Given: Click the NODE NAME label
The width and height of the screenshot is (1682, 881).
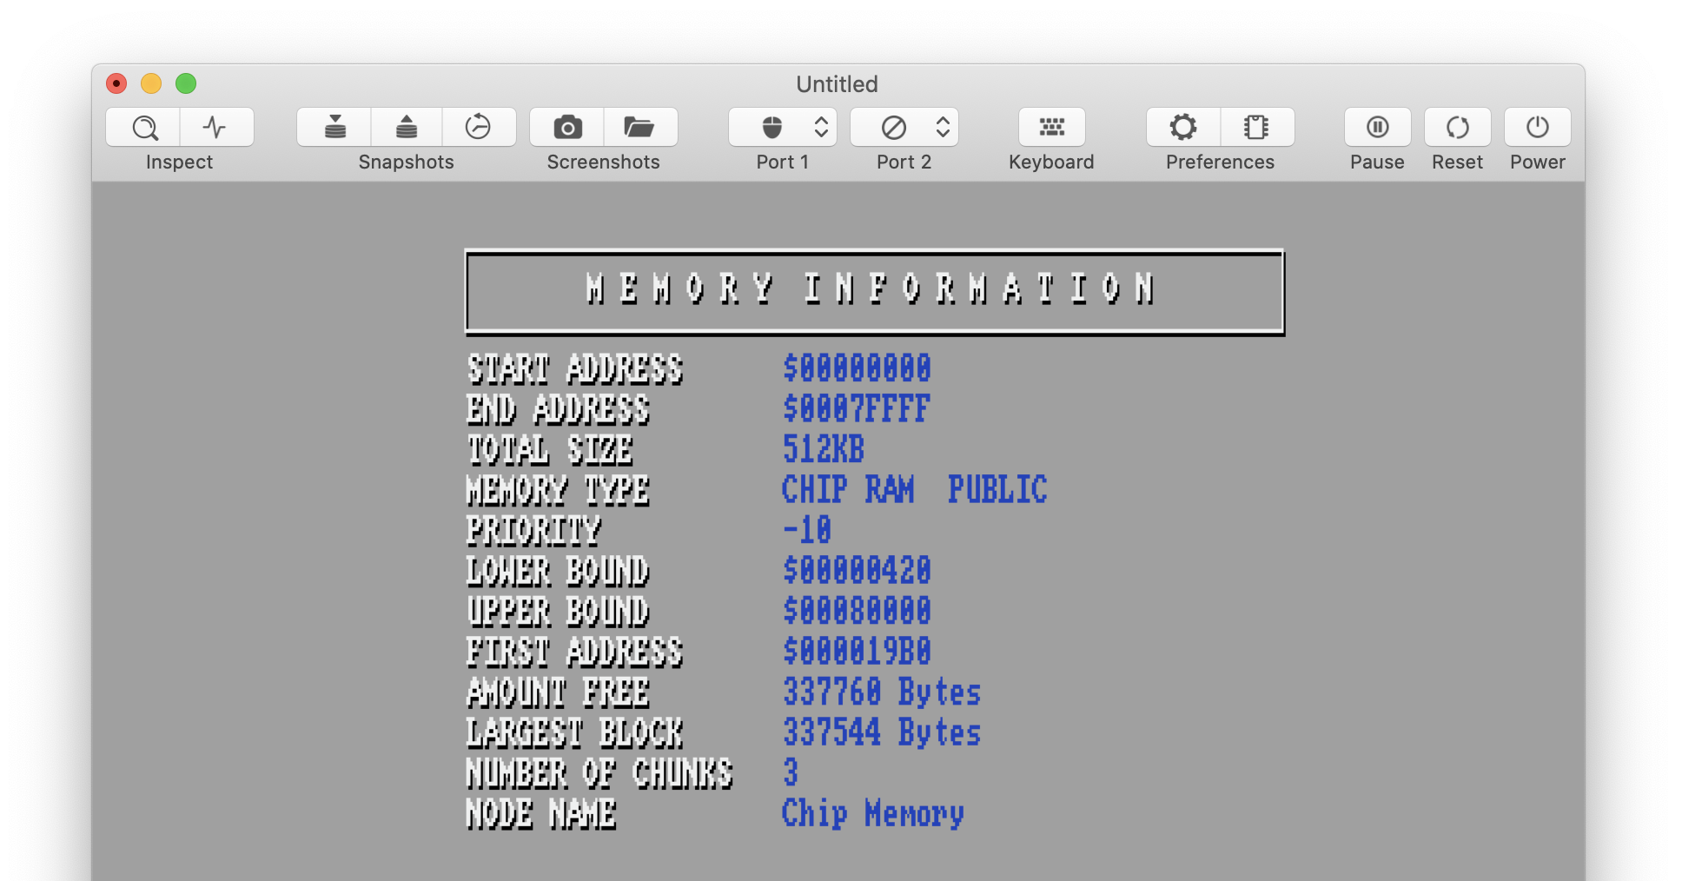Looking at the screenshot, I should point(541,814).
